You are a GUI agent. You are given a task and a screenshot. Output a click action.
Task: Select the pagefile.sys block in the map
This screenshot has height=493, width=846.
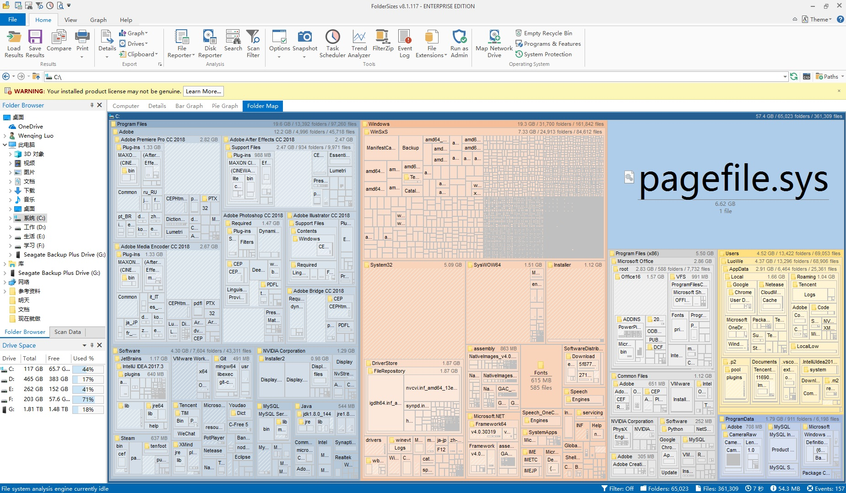(726, 185)
